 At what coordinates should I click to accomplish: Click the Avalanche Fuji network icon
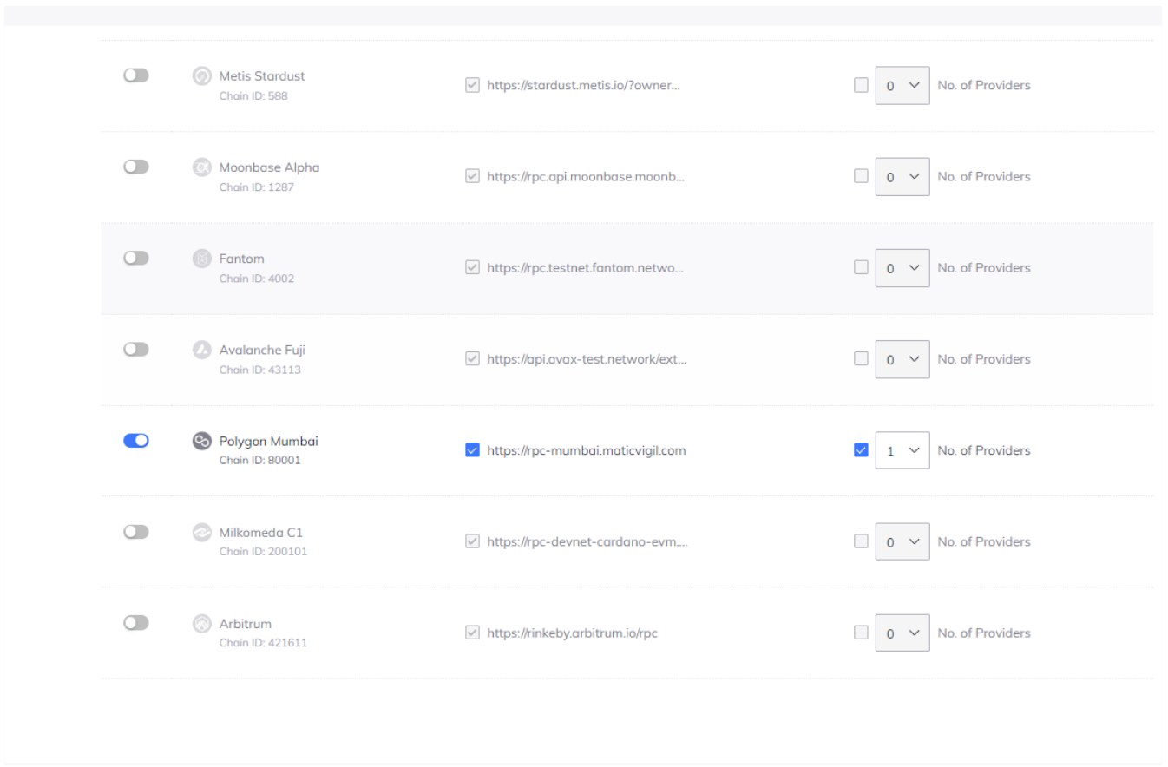coord(201,350)
